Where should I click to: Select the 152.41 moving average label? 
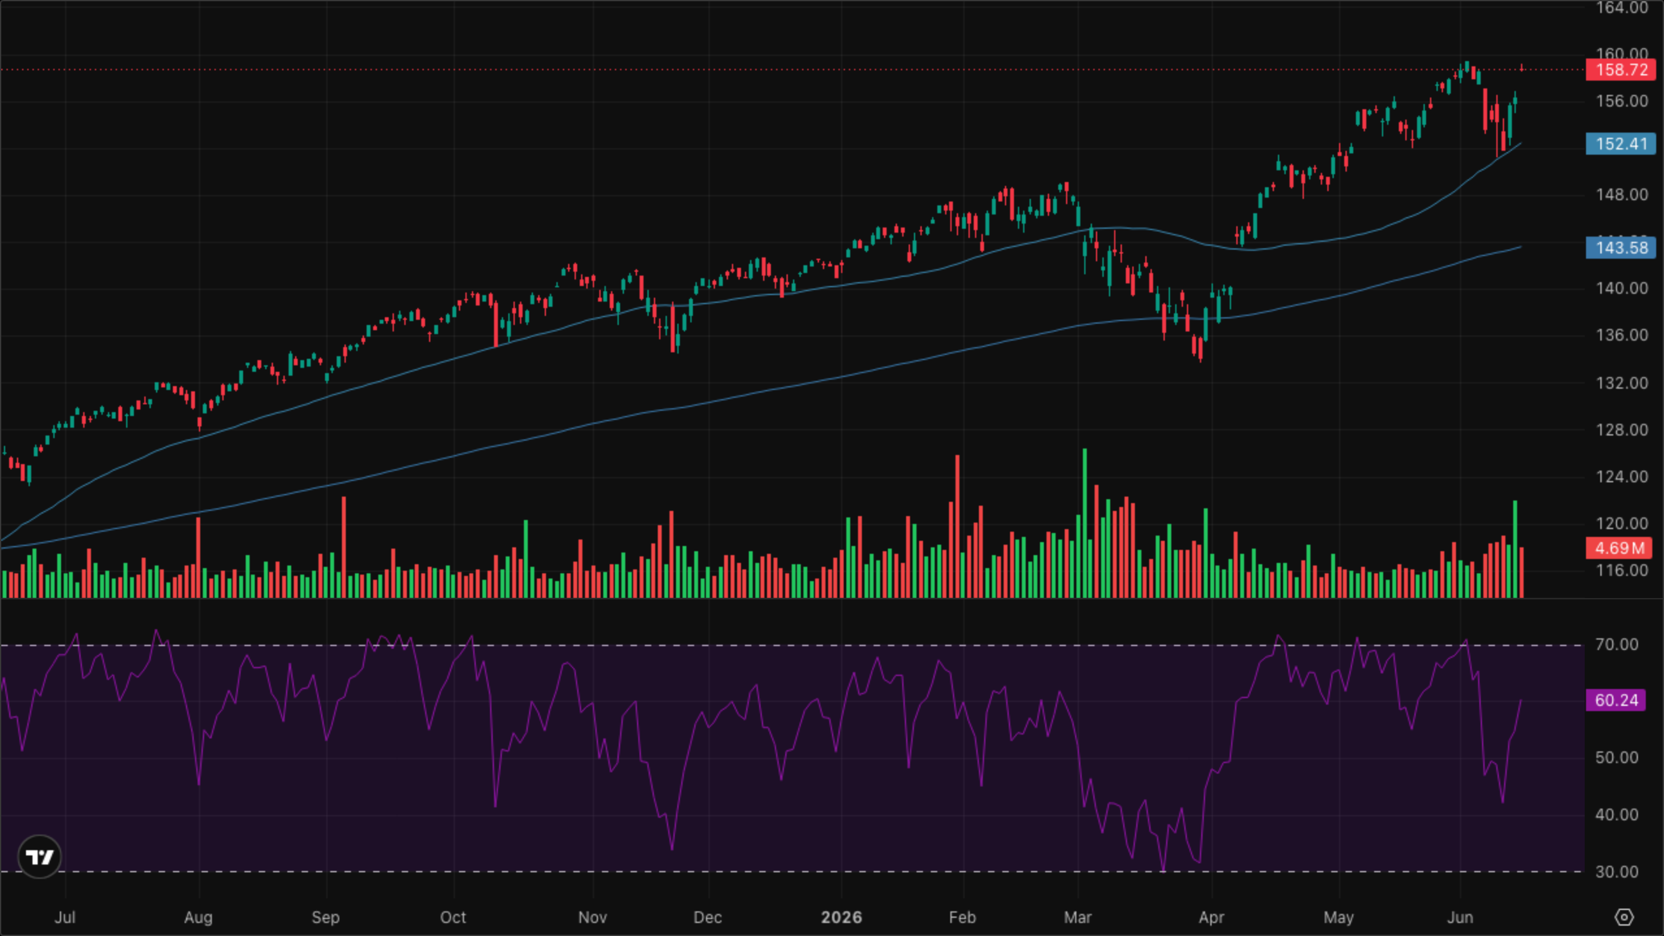click(x=1621, y=144)
